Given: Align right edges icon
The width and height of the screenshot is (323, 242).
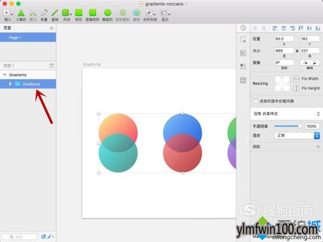Looking at the screenshot, I should point(292,28).
